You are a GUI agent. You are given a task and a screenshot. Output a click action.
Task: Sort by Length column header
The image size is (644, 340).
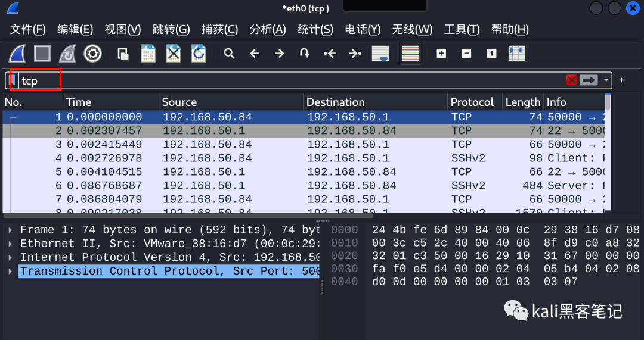point(523,102)
